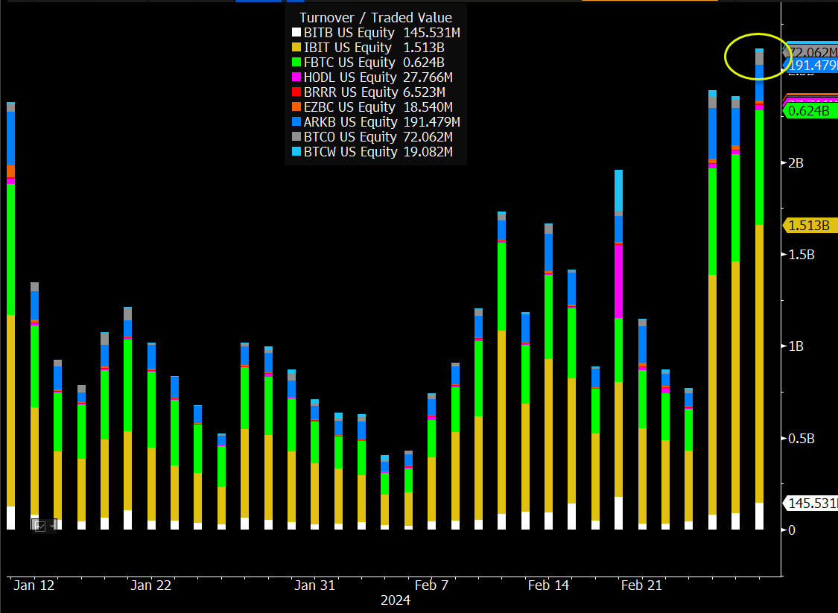Image resolution: width=838 pixels, height=613 pixels.
Task: Click the 2024 axis label
Action: [x=396, y=600]
